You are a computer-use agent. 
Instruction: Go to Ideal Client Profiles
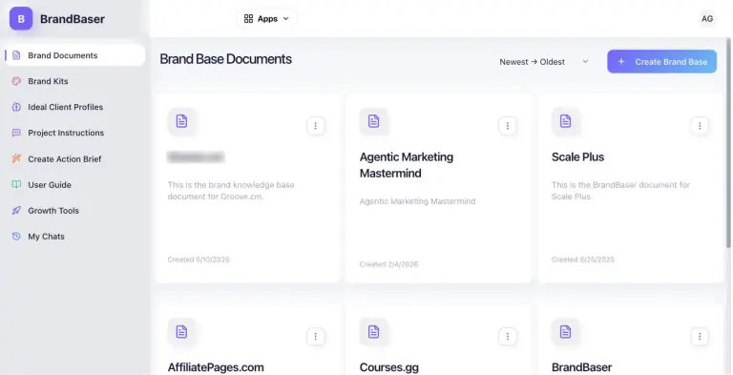pos(65,107)
